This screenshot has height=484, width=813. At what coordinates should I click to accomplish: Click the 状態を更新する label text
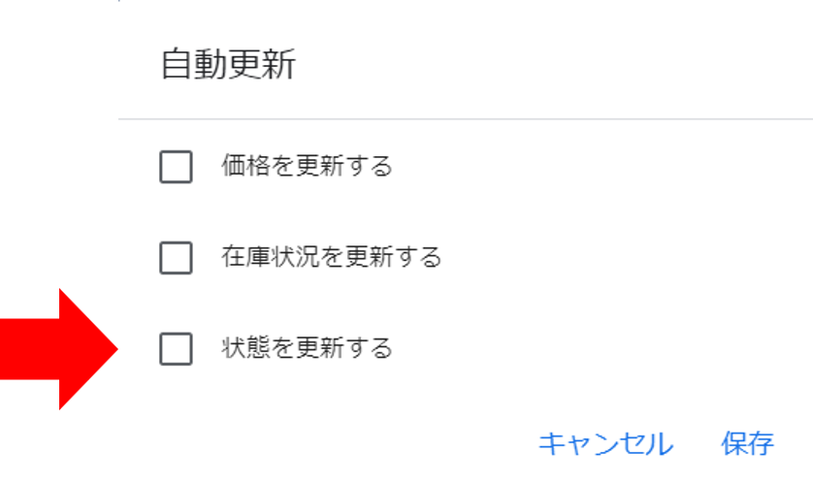[x=307, y=348]
